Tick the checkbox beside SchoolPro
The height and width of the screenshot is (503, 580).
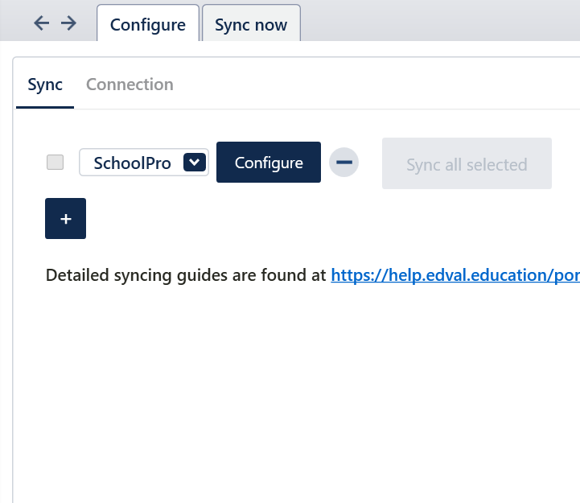coord(55,163)
